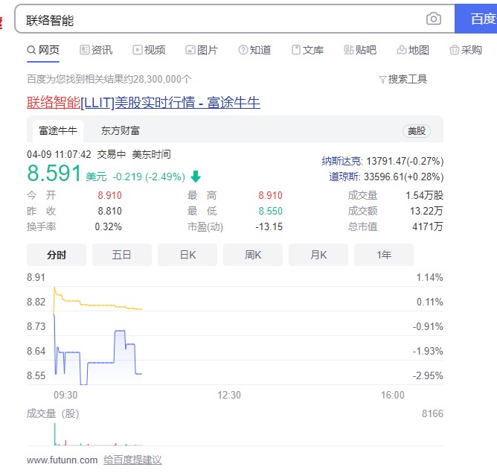Switch to 东方财富 data source tab
Image resolution: width=497 pixels, height=476 pixels.
point(121,130)
